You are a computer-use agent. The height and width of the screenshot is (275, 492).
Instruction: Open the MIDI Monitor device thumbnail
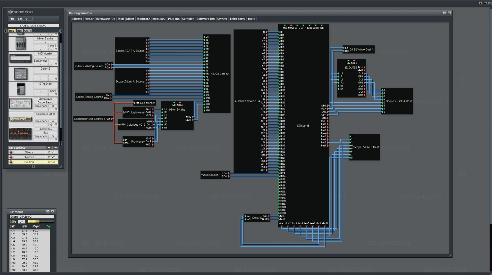21,59
